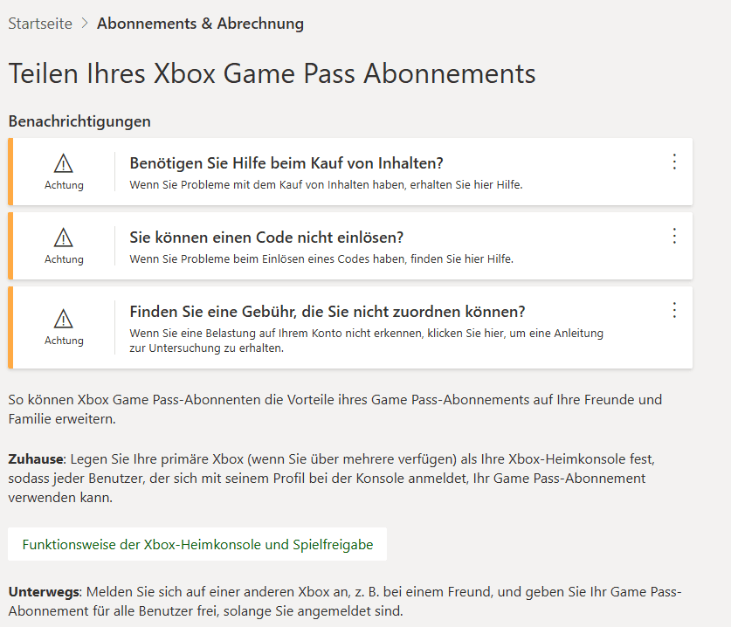Open 'Funktionsweise der Xbox-Heimkonsole und Spielfreigabe' button
The image size is (731, 627).
(197, 544)
